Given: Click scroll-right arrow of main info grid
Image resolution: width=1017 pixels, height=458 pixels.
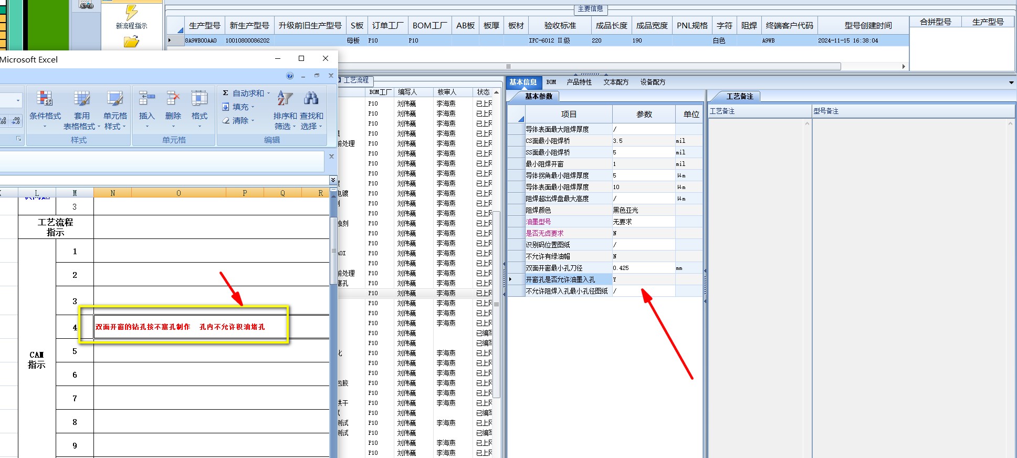Looking at the screenshot, I should click(x=904, y=66).
